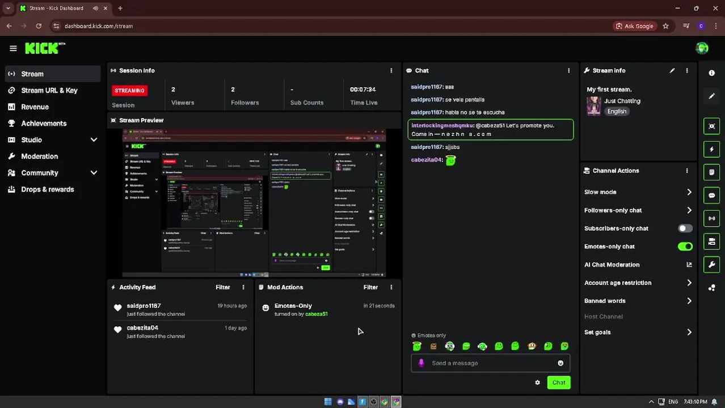725x408 pixels.
Task: Show hidden system tray icons
Action: [x=651, y=402]
